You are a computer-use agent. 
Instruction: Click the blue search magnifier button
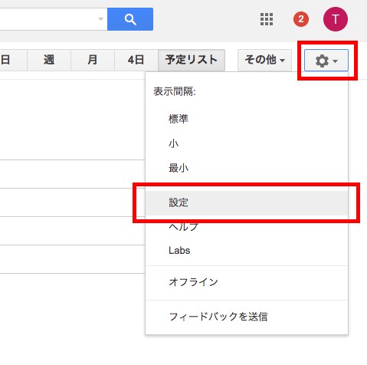coord(130,19)
